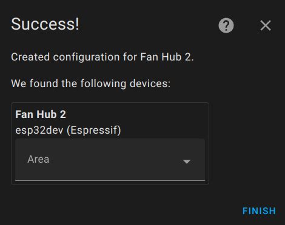The height and width of the screenshot is (225, 285).
Task: Click the word 'devices:' in the dialog text
Action: [x=150, y=83]
